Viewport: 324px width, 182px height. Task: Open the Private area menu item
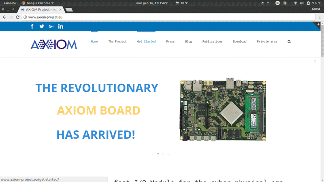coord(267,42)
